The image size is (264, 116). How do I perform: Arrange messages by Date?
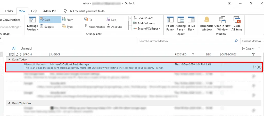click(x=50, y=20)
